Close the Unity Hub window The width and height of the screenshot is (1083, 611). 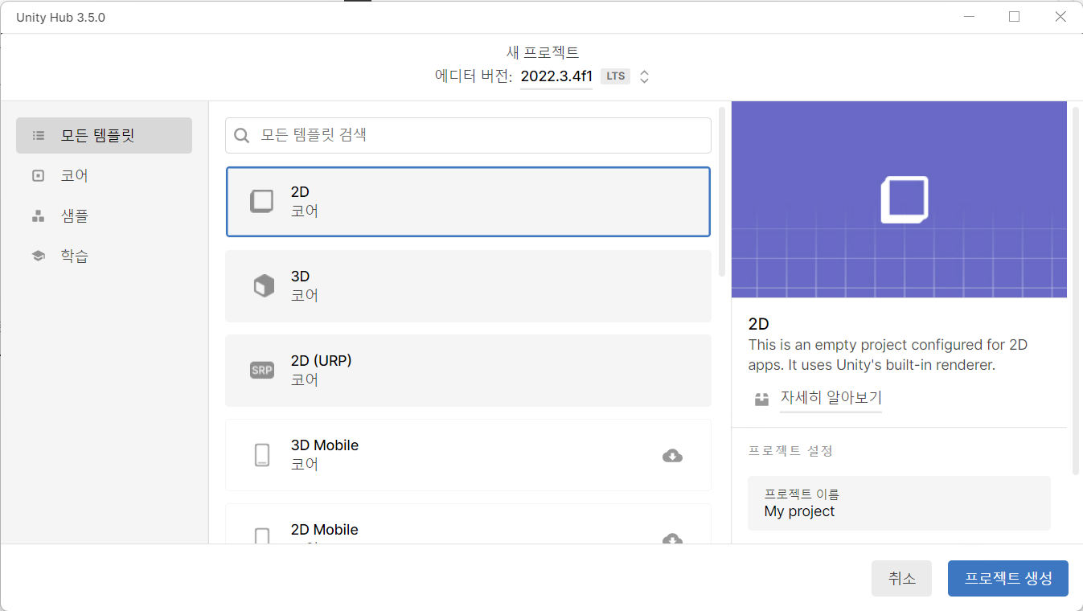point(1060,16)
